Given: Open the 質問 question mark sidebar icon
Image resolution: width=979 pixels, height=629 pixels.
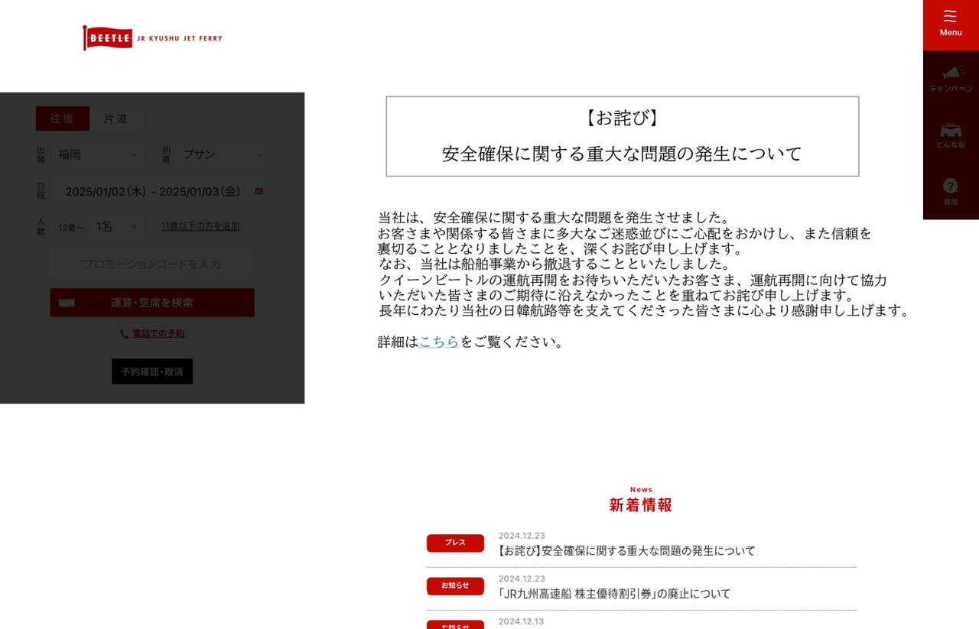Looking at the screenshot, I should (951, 192).
